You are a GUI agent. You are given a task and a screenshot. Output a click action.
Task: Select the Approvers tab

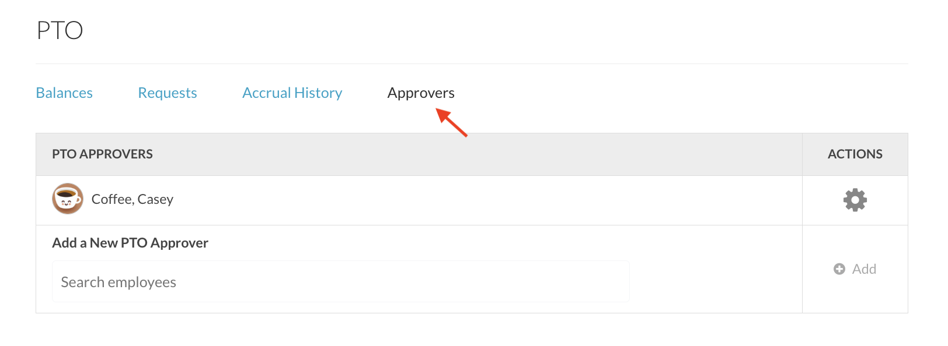point(421,93)
